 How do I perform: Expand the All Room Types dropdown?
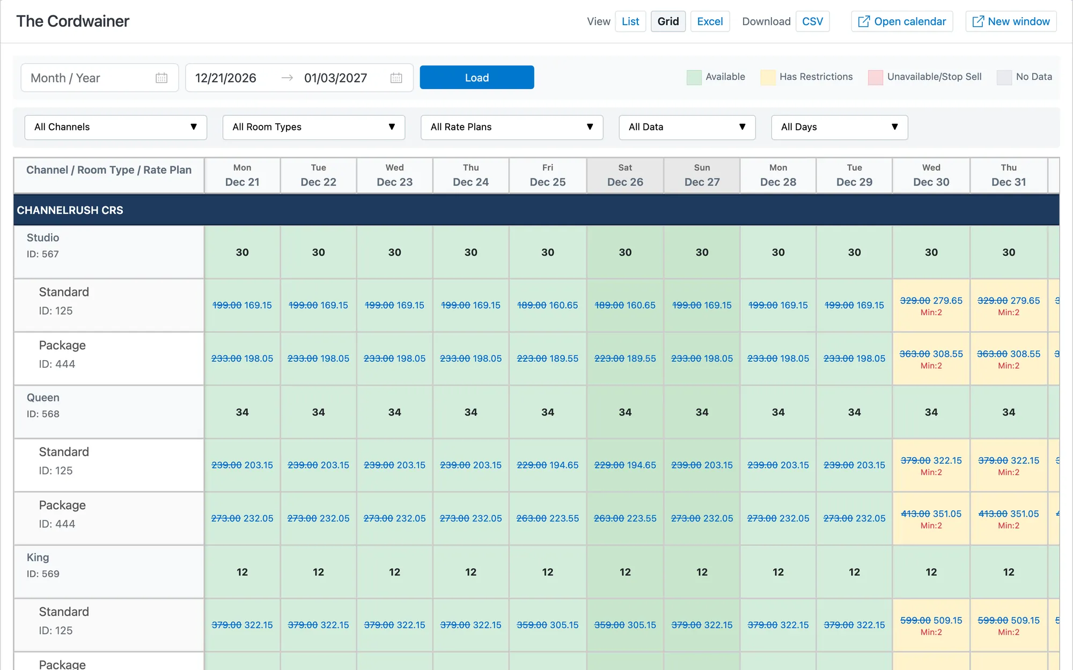pos(314,127)
